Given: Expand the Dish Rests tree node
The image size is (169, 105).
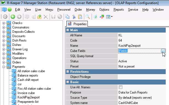Looking at the screenshot, I should pos(4,40).
